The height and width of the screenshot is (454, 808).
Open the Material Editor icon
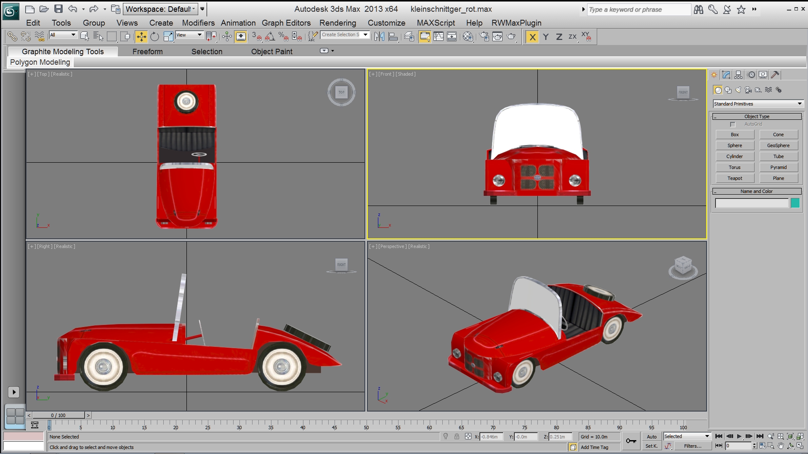[x=468, y=37]
